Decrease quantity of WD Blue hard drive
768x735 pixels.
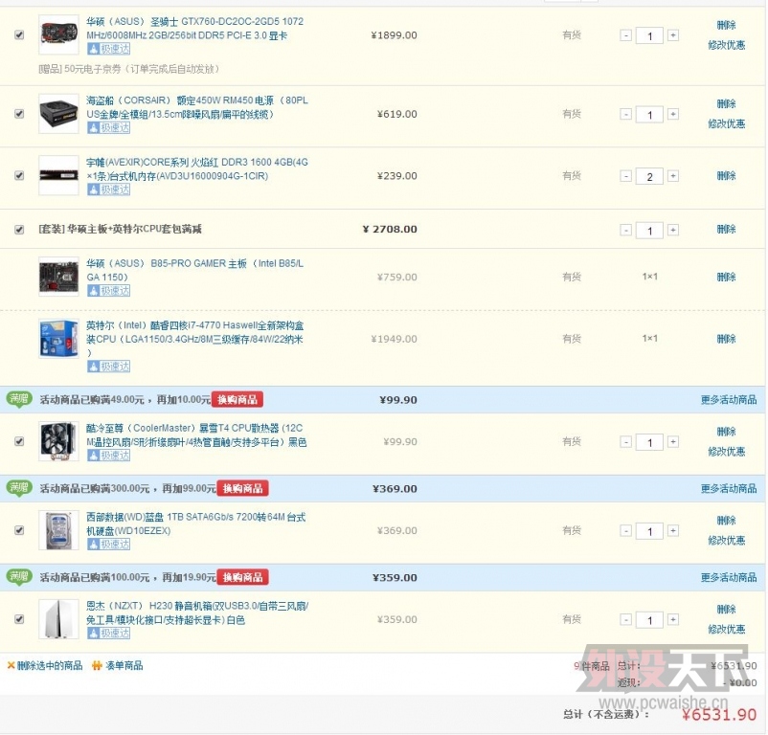click(x=625, y=531)
